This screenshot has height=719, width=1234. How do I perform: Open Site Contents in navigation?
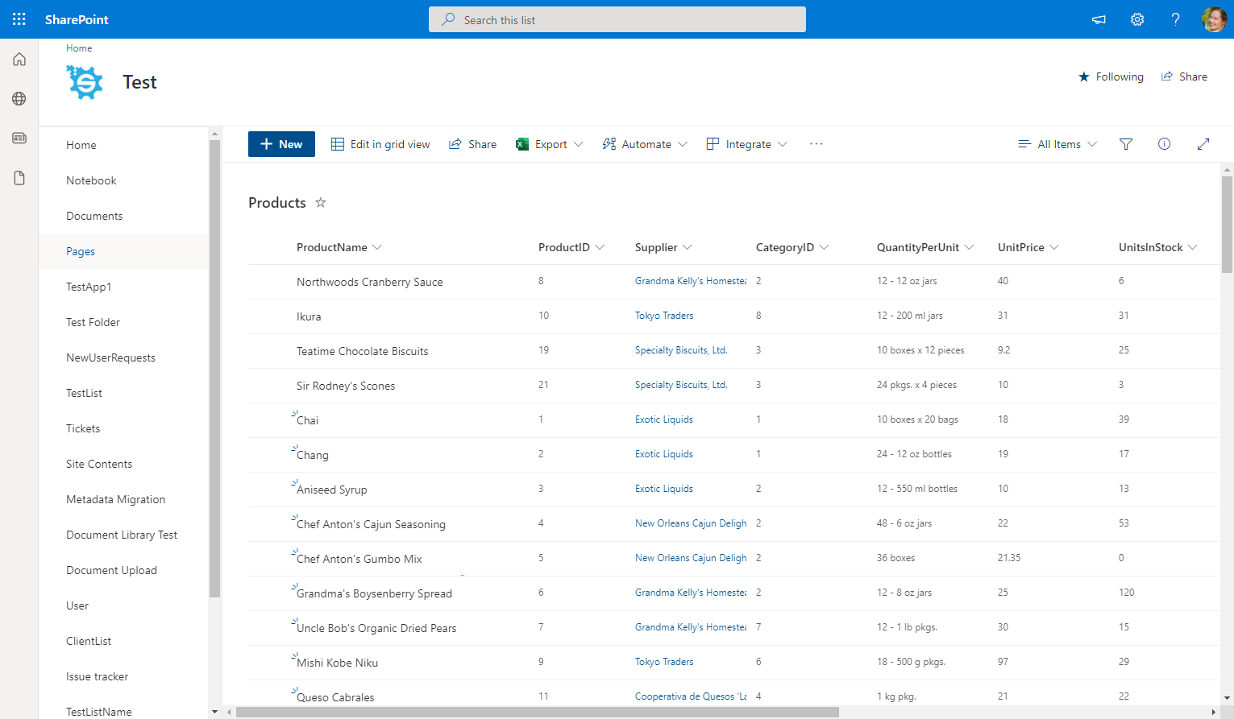click(99, 464)
